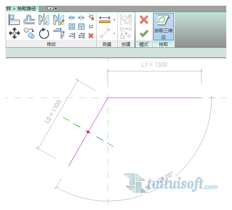This screenshot has height=210, width=232.
Task: Toggle ribbon minimize button next to the tab
Action: (50, 8)
